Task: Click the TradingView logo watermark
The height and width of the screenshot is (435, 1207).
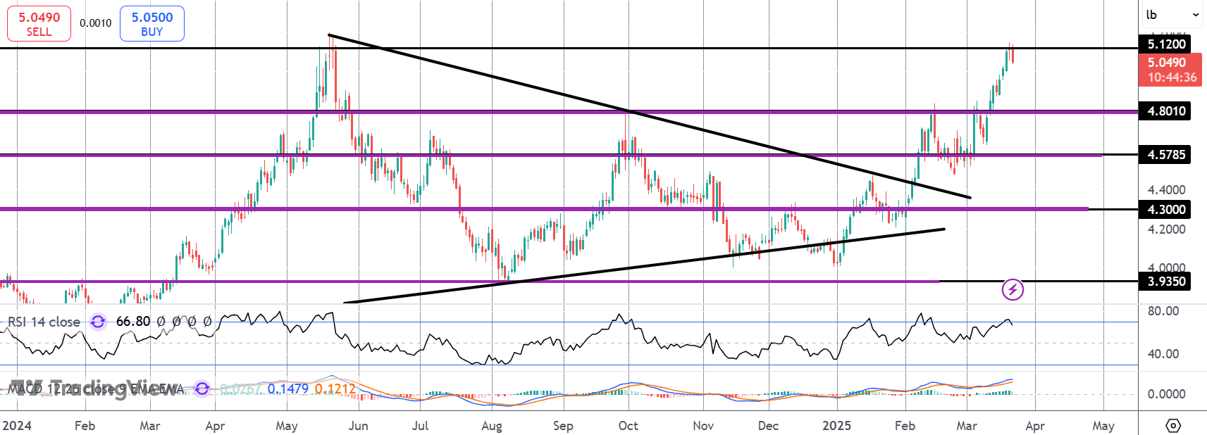Action: (x=95, y=389)
